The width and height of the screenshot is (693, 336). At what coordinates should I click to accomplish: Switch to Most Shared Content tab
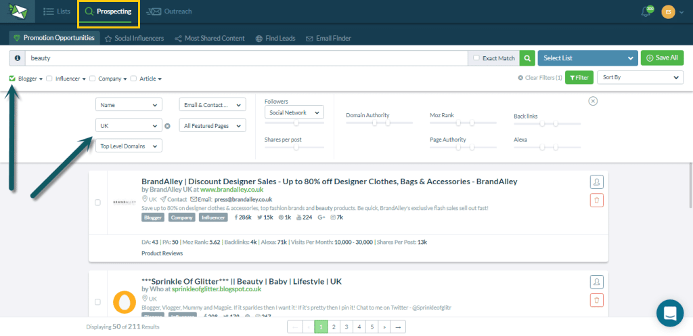pos(210,39)
